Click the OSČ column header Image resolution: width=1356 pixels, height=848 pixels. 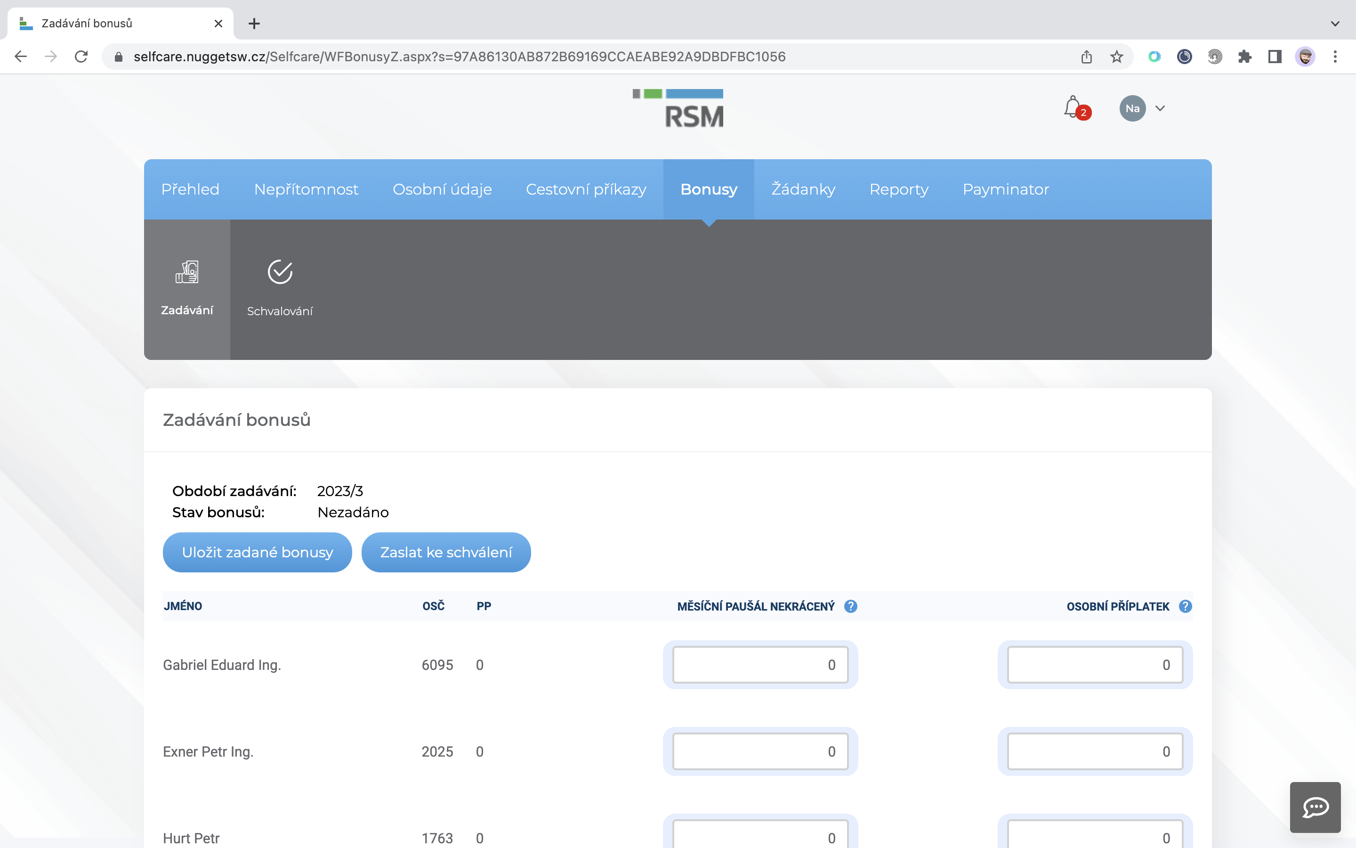click(433, 606)
